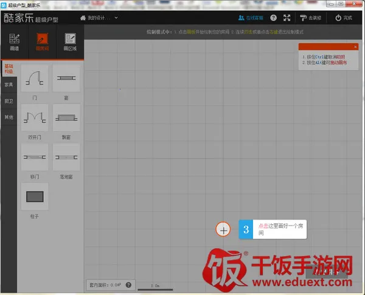365x295 pixels.
Task: Open the 我的设计 dropdown menu
Action: click(x=99, y=18)
